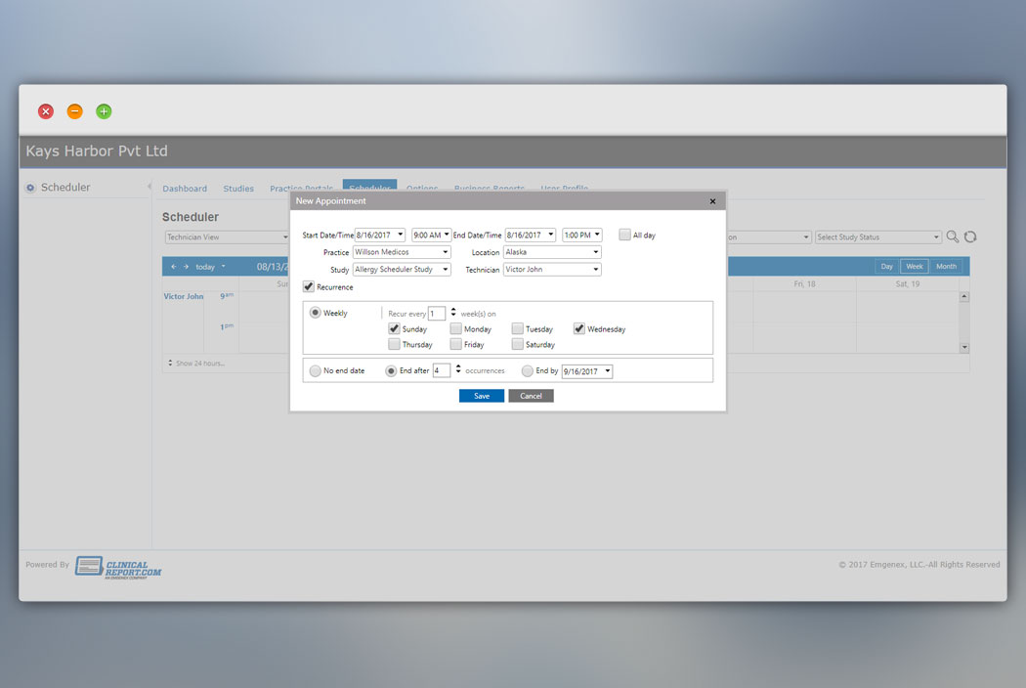Screen dimensions: 1026x688
Task: Open the Technician dropdown
Action: (552, 269)
